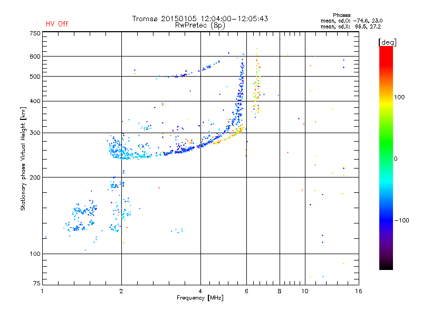Click the x-axis label "4"
This screenshot has height=317, width=422.
pyautogui.click(x=200, y=291)
